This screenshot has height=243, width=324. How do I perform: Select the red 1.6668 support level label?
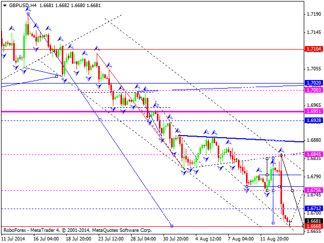coord(314,226)
